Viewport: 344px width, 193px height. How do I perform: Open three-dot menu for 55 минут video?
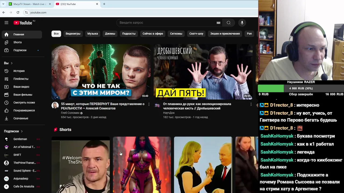(149, 104)
